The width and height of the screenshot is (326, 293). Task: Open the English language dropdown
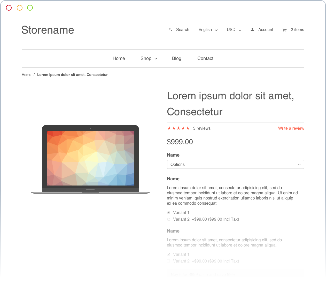tap(208, 30)
